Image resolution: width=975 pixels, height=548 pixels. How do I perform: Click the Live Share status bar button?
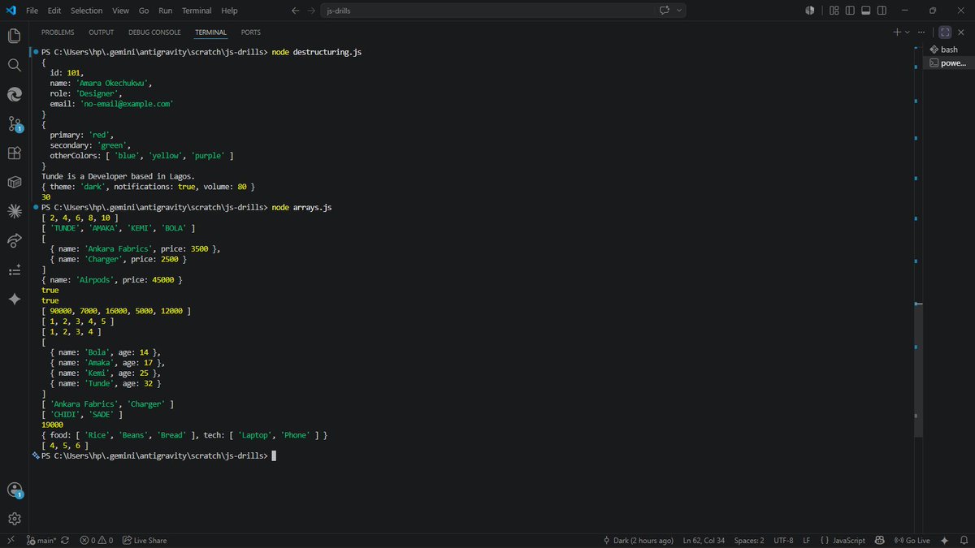[x=145, y=540]
